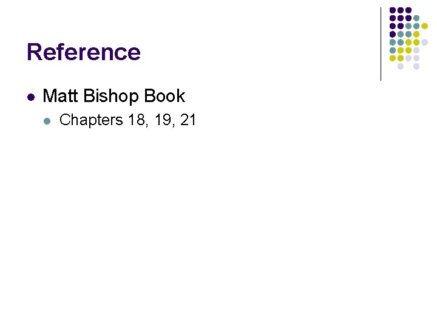
Task: Click the number 21 in the chapters line
Action: coord(188,120)
